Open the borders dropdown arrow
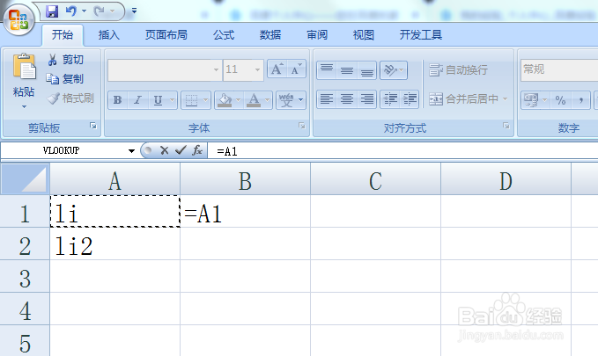The width and height of the screenshot is (598, 356). [206, 100]
